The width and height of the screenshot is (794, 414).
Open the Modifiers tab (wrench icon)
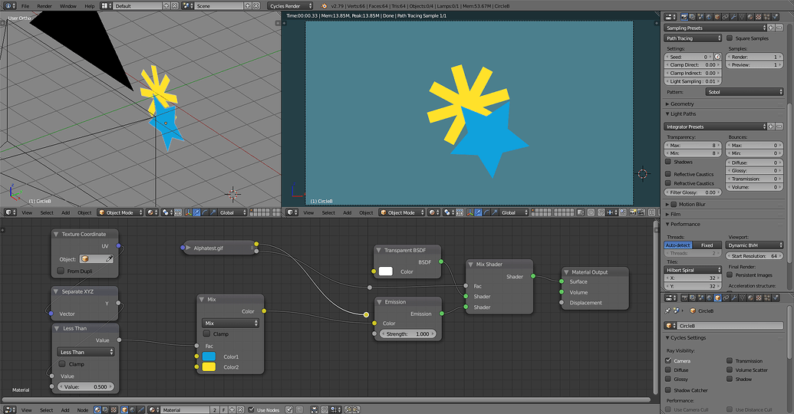733,17
